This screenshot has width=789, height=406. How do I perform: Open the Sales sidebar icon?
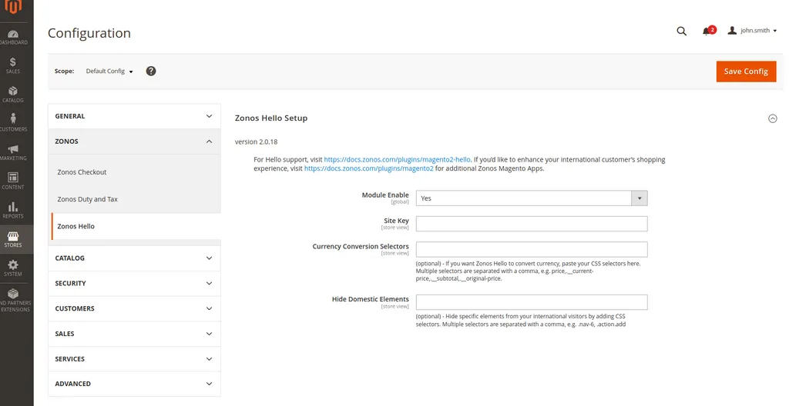(13, 66)
